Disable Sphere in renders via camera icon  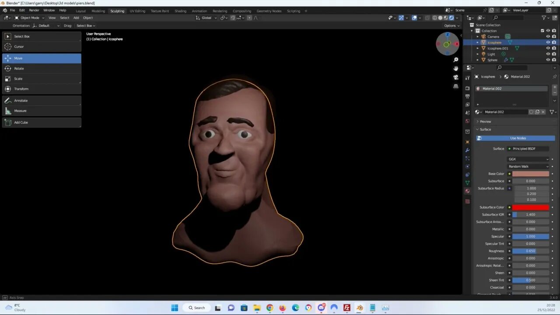point(554,60)
